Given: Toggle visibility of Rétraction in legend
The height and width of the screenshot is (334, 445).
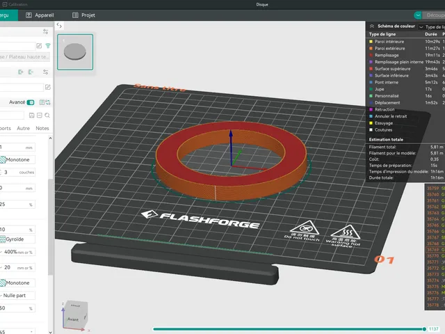Looking at the screenshot, I should click(371, 109).
